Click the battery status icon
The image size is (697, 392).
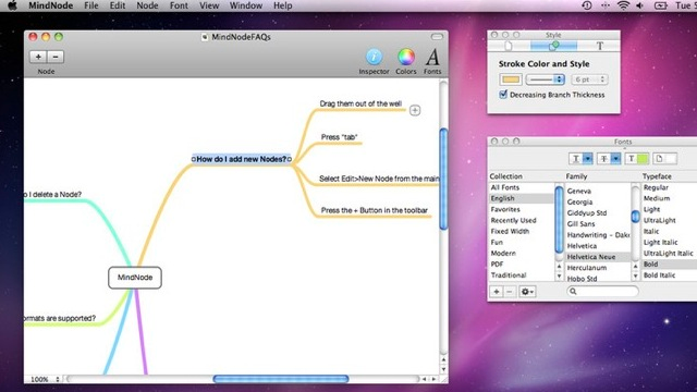click(660, 6)
